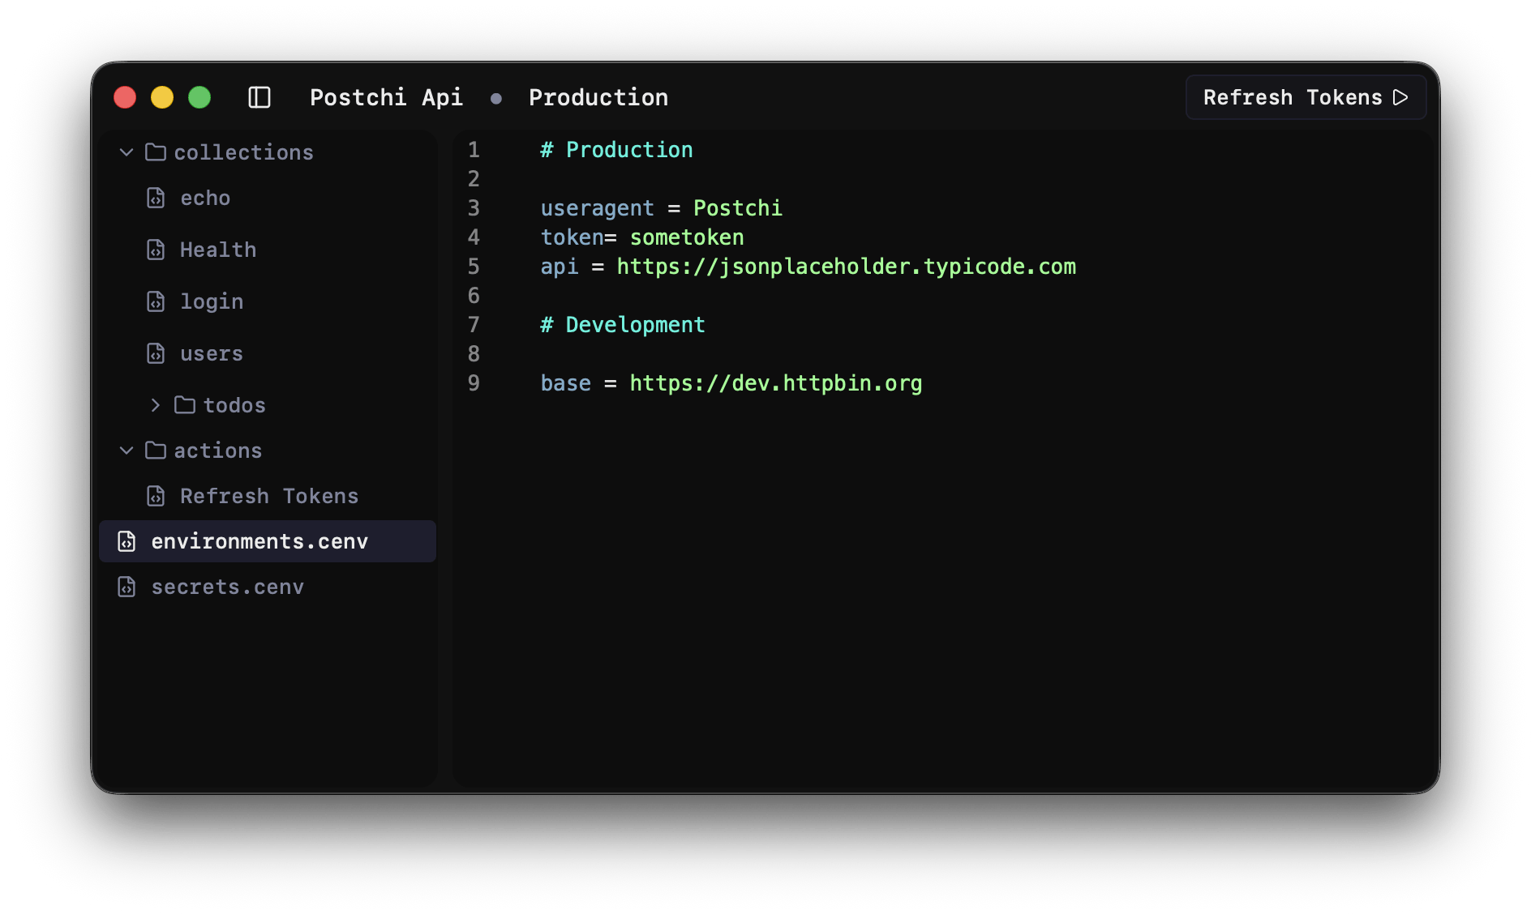Viewport: 1531px width, 914px height.
Task: Click the echo request file icon
Action: 156,199
